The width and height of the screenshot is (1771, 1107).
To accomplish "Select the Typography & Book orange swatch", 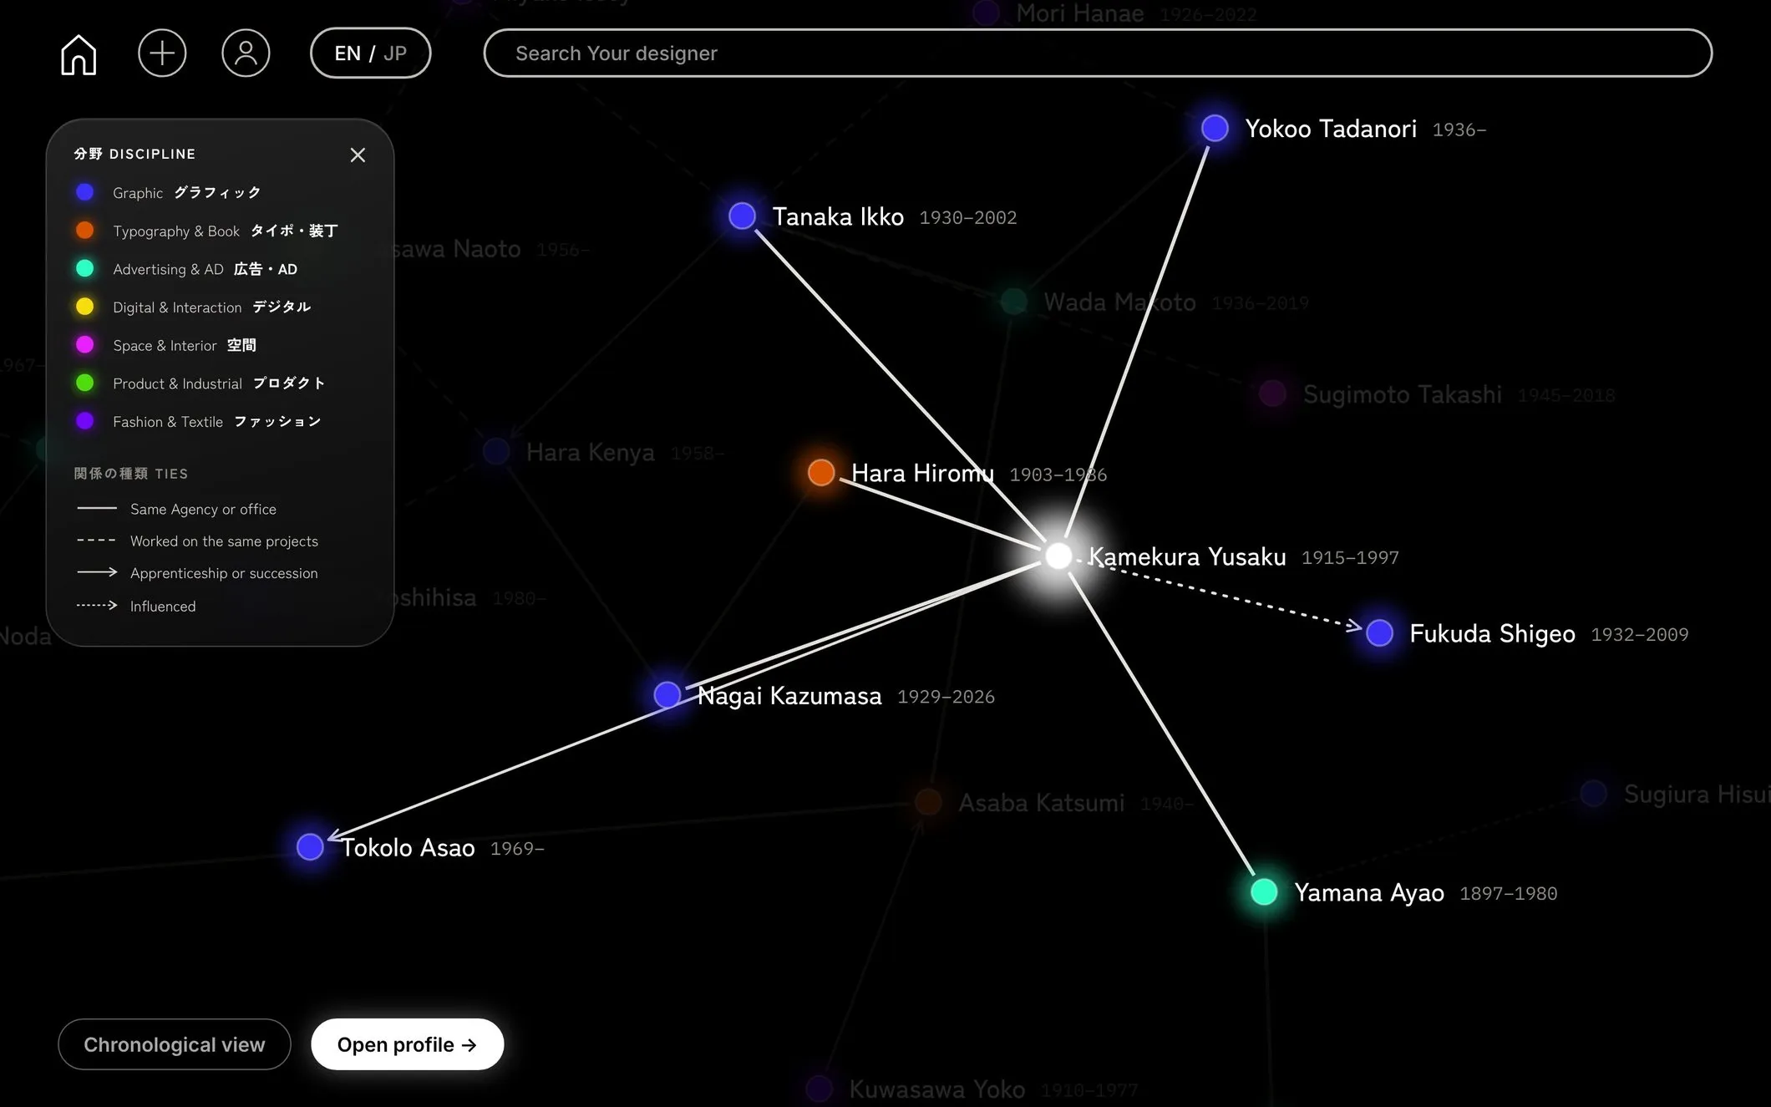I will click(x=85, y=231).
